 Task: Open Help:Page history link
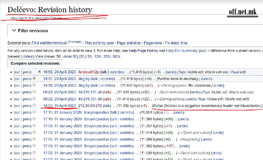pos(143,51)
